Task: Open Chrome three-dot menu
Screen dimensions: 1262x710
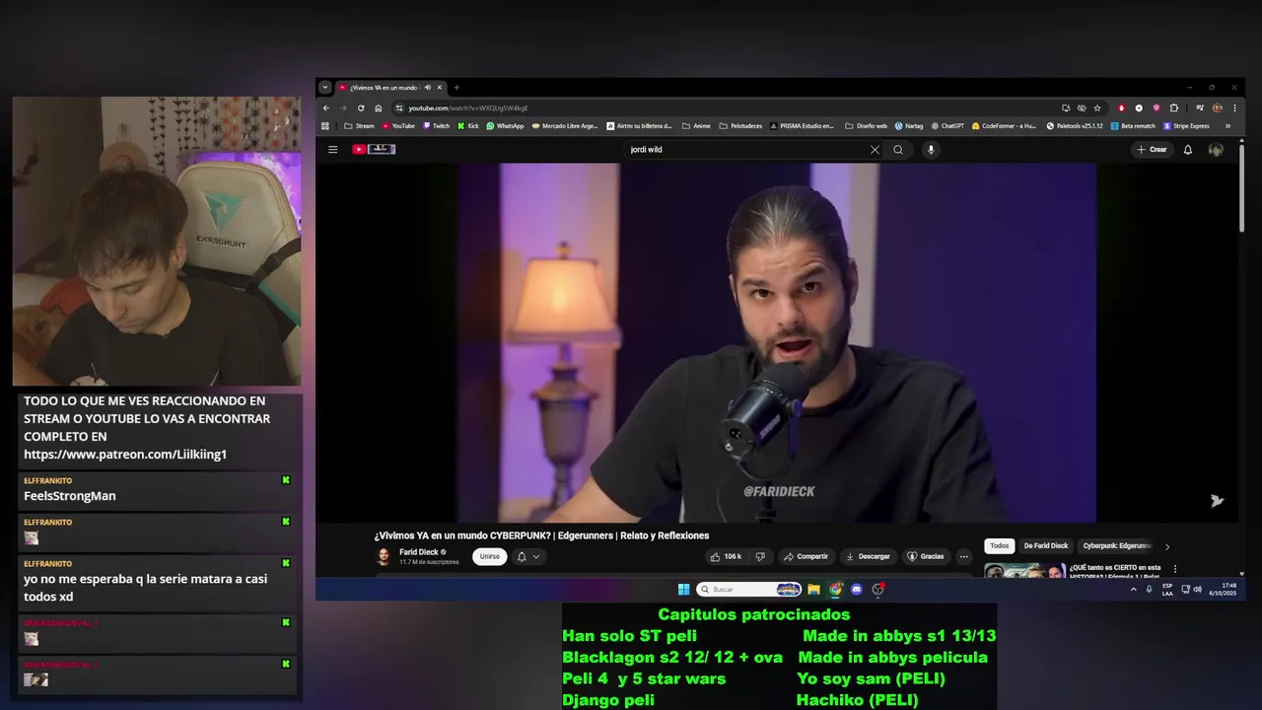Action: point(1234,108)
